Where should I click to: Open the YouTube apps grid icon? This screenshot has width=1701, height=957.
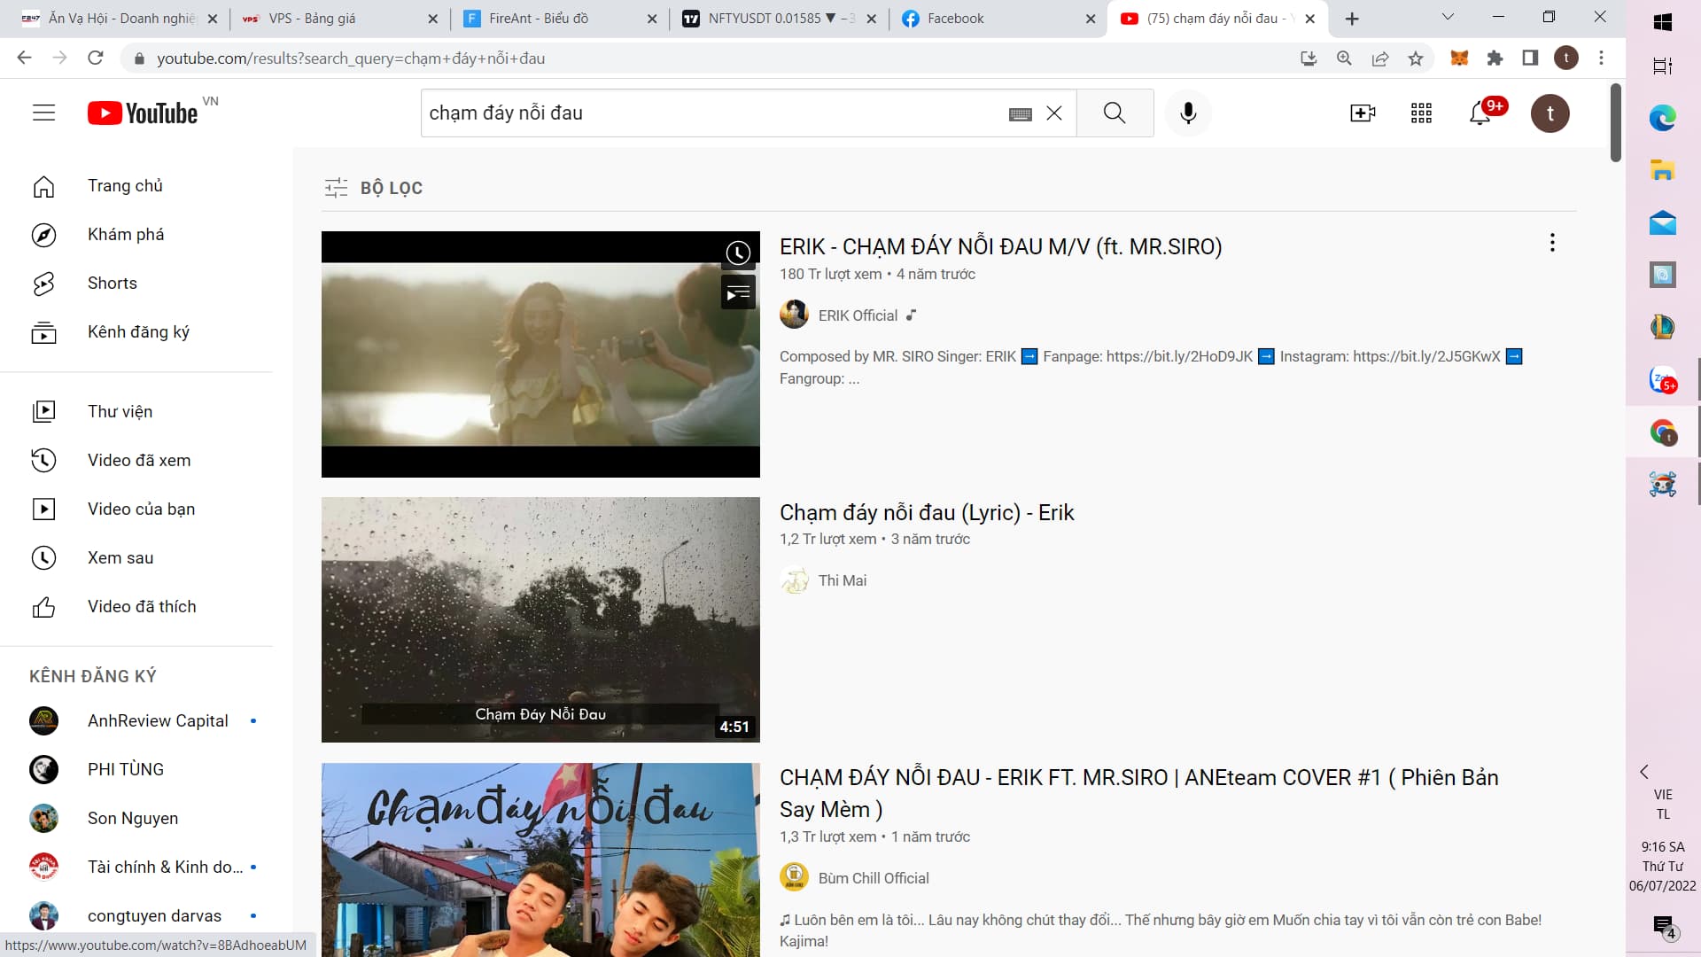(x=1421, y=113)
